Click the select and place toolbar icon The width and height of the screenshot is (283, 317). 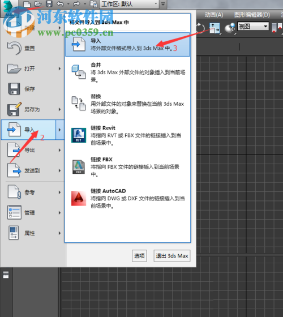point(215,28)
